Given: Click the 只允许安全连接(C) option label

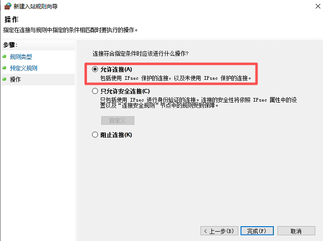Looking at the screenshot, I should coord(125,91).
